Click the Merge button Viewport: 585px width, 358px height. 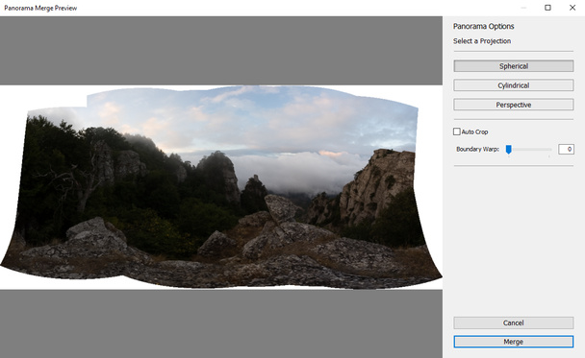(x=514, y=342)
